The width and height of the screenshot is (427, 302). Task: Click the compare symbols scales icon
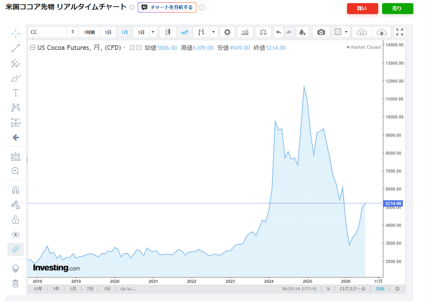[x=263, y=32]
